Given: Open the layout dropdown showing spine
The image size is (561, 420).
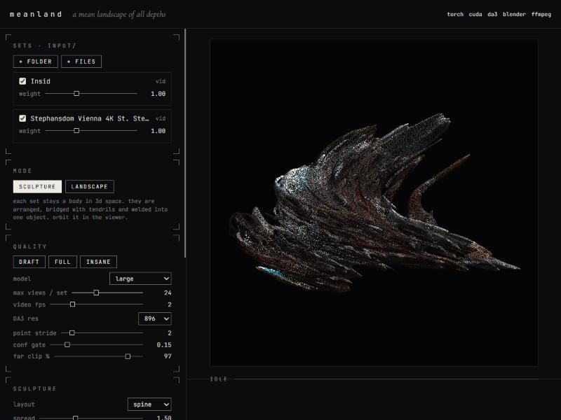Looking at the screenshot, I should click(149, 405).
